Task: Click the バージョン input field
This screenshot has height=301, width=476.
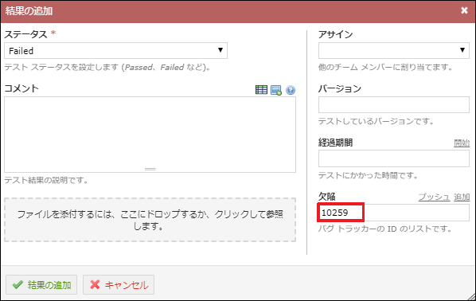Action: pos(394,105)
